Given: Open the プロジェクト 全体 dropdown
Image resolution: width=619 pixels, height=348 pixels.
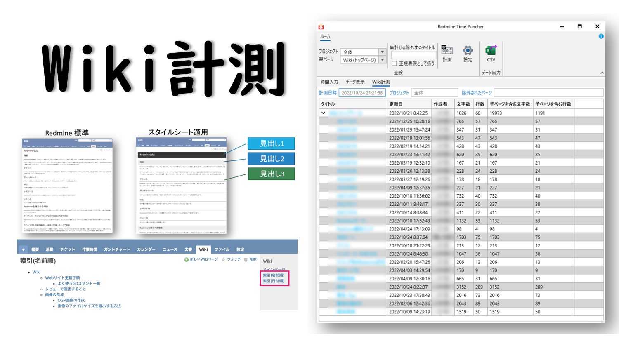Looking at the screenshot, I should [x=364, y=52].
